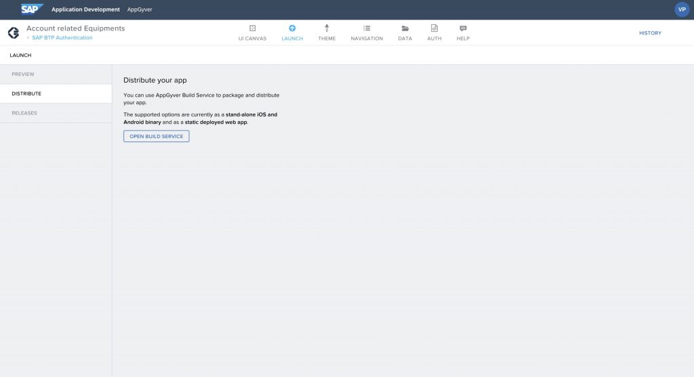The height and width of the screenshot is (377, 694).
Task: Open the Help chat bubble icon
Action: point(463,28)
